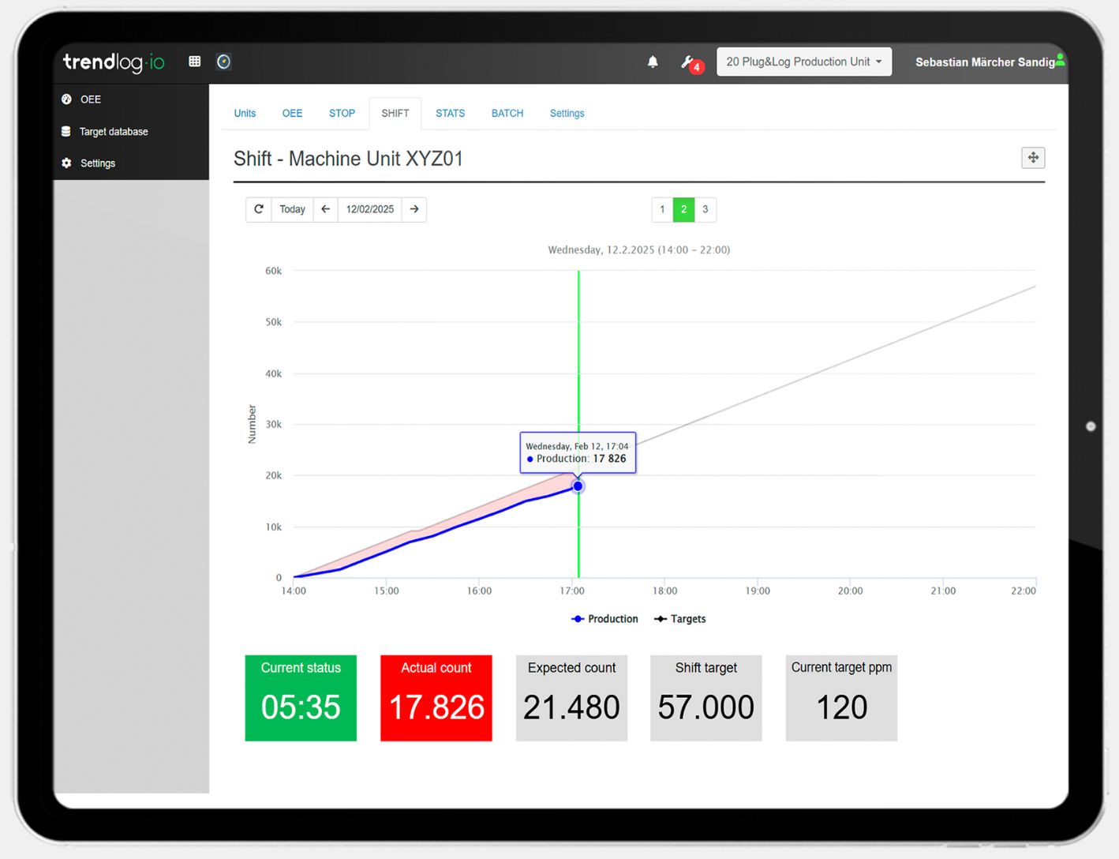Select shift 3 button
This screenshot has width=1119, height=859.
click(705, 209)
